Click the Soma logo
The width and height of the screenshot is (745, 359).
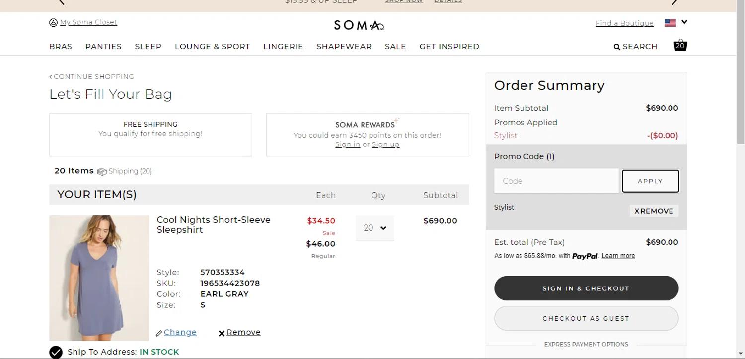tap(359, 25)
